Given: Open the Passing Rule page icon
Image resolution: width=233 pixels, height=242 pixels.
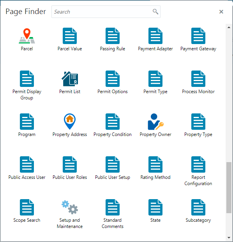Looking at the screenshot, I should pos(113,36).
